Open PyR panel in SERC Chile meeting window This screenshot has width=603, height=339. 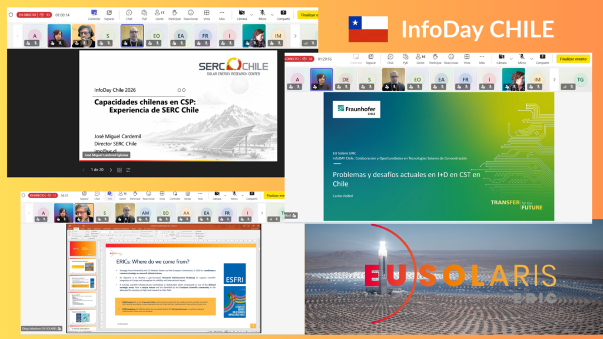click(144, 15)
